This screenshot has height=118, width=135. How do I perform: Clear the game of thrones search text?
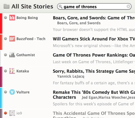click(x=128, y=6)
